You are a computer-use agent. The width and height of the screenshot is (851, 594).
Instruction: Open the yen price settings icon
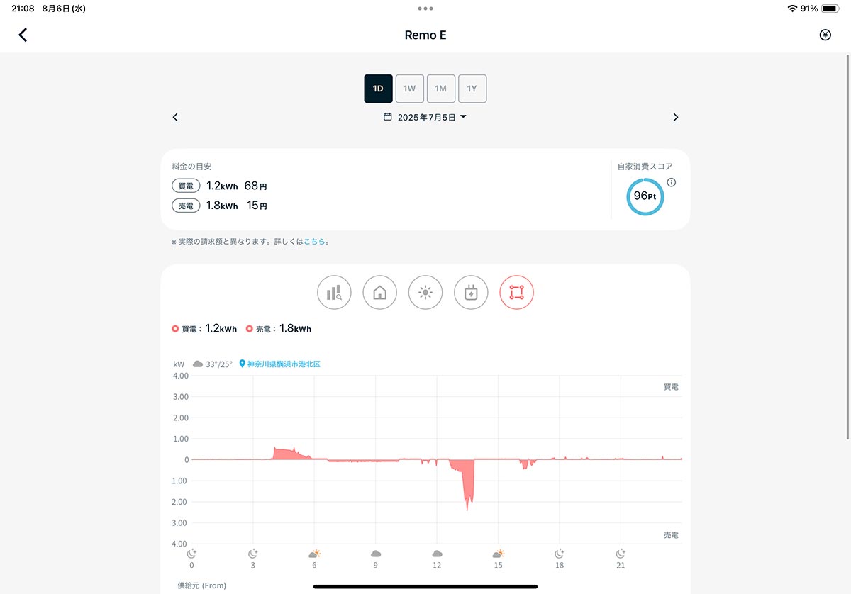pyautogui.click(x=825, y=35)
